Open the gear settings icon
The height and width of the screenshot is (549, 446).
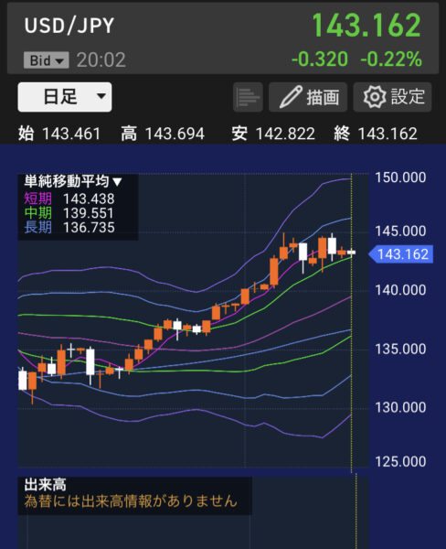pos(375,97)
